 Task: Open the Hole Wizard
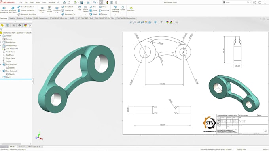[x=49, y=9]
